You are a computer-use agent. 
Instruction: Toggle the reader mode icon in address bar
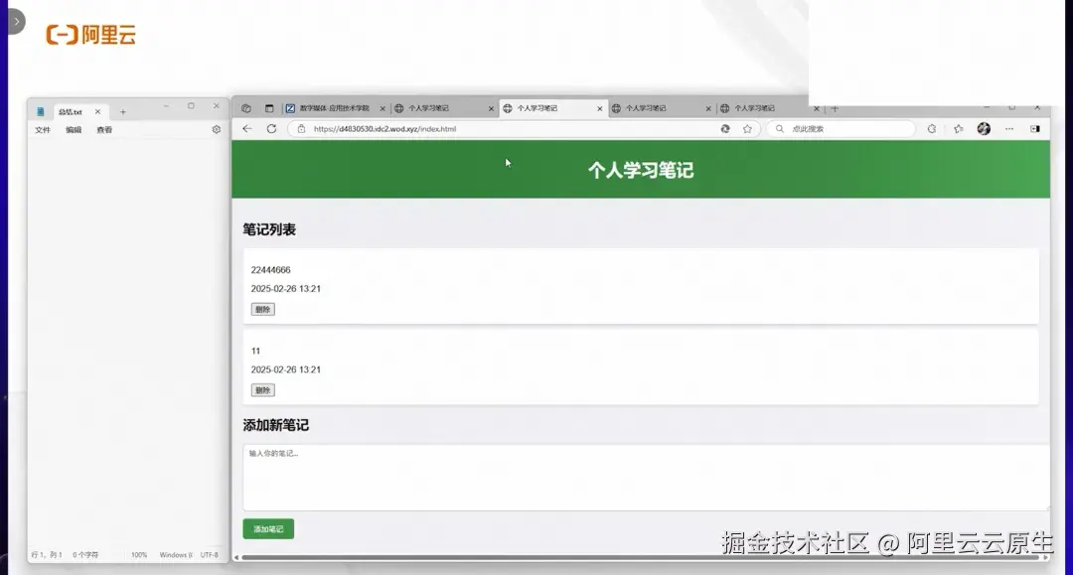click(724, 128)
